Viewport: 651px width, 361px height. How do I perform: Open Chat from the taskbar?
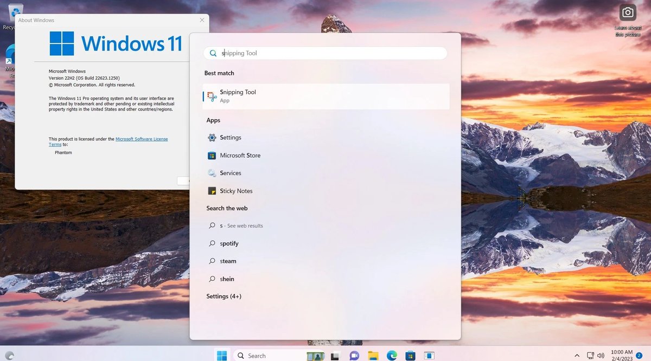354,356
